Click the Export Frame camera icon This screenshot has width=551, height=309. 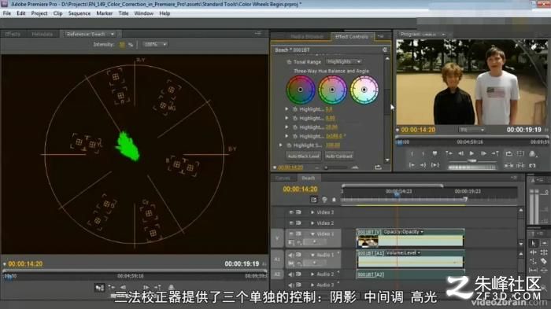[x=532, y=154]
